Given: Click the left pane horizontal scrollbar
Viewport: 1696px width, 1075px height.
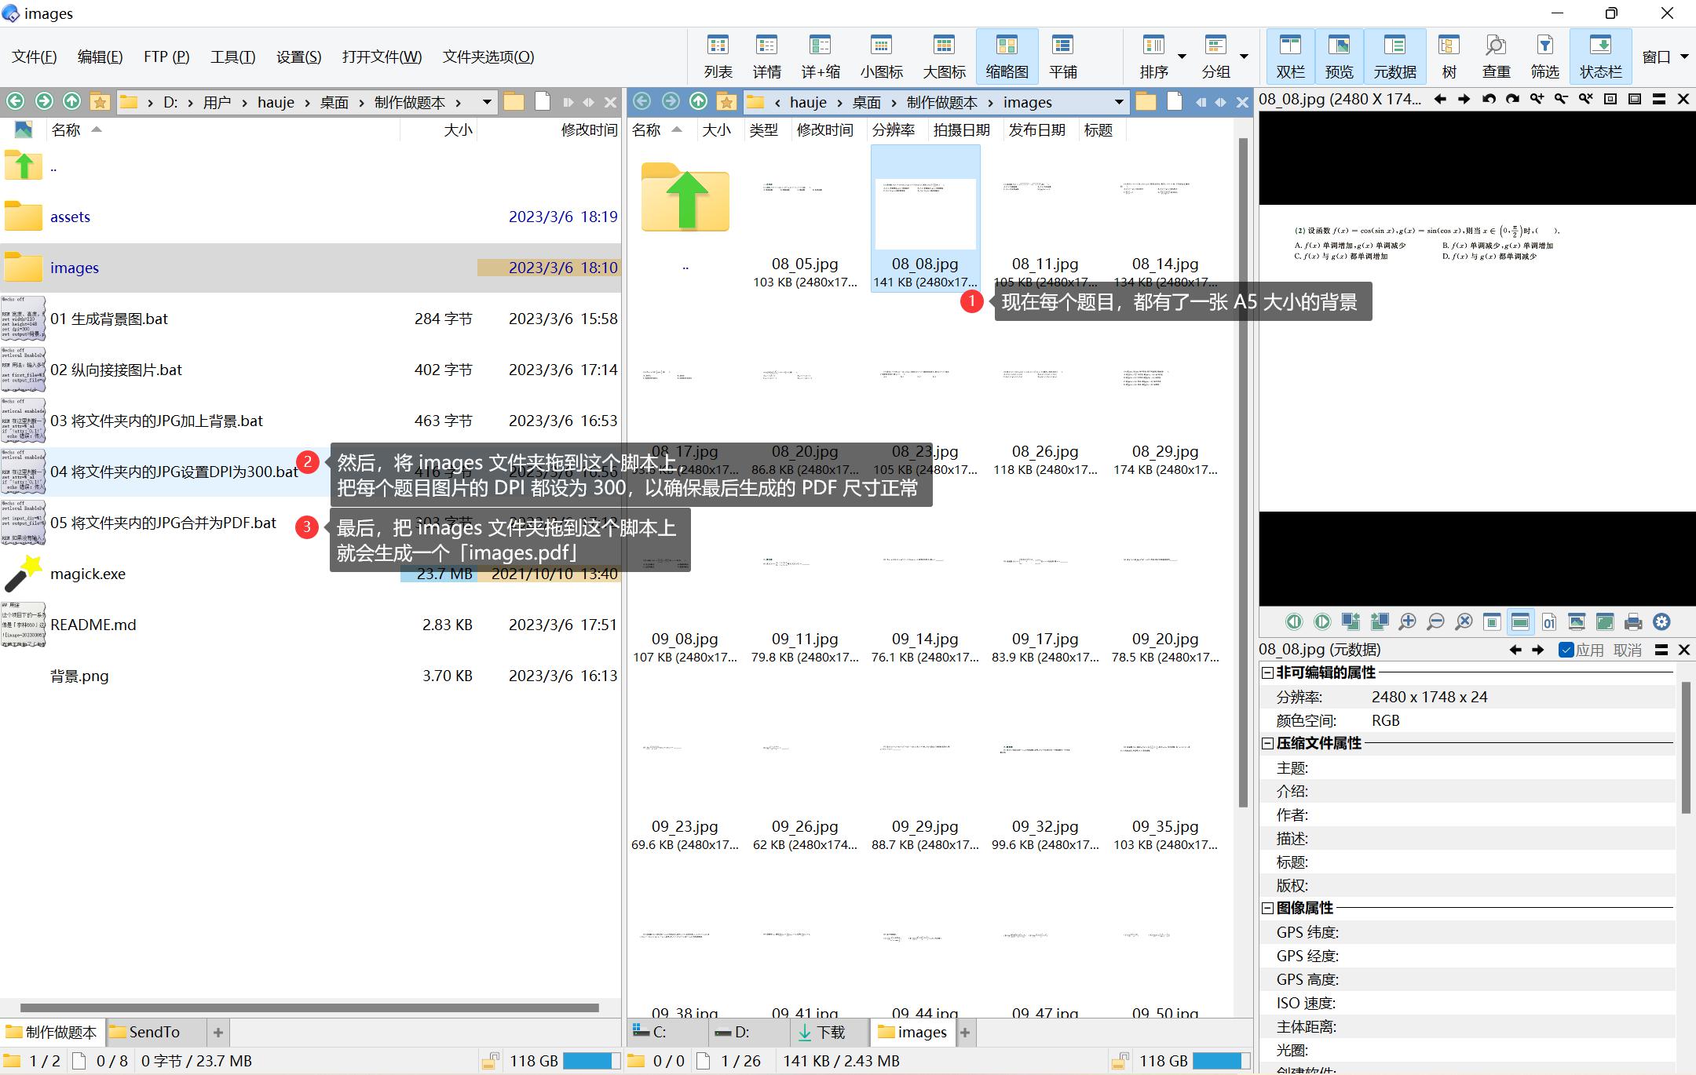Looking at the screenshot, I should 309,1007.
